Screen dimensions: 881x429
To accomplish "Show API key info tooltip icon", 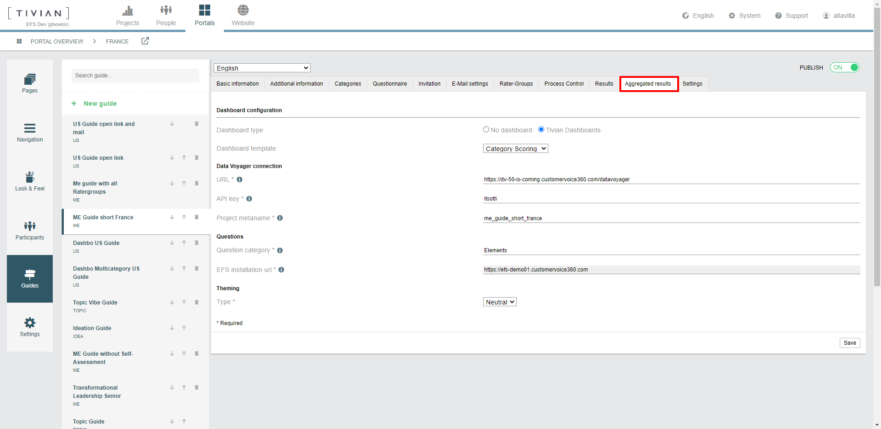I will pyautogui.click(x=249, y=199).
